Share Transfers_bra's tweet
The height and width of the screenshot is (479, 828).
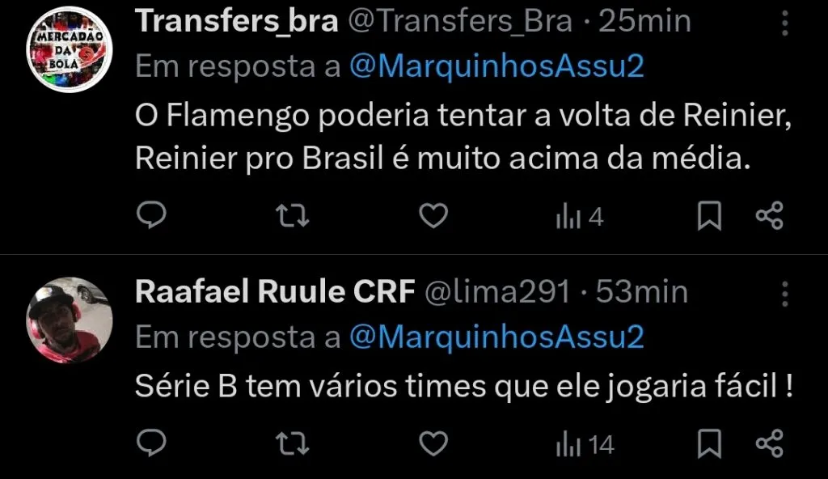[x=771, y=214]
